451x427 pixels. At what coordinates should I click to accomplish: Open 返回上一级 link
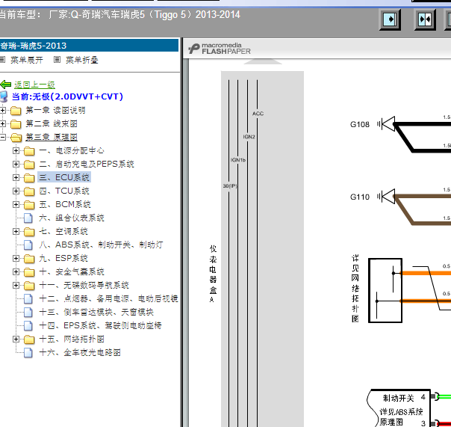(x=34, y=85)
